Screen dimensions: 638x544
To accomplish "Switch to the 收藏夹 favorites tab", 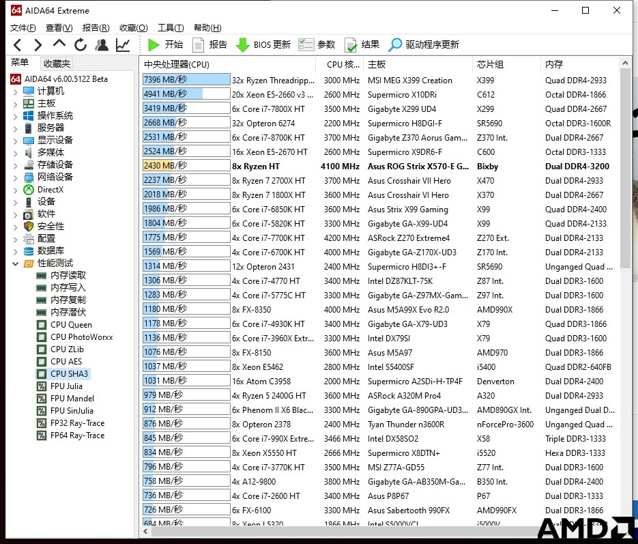I will click(x=57, y=63).
